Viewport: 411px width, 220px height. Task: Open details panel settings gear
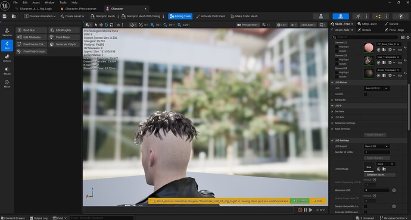click(408, 37)
